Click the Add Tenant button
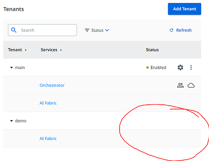Screen dimensions: 209x161 [x=184, y=9]
